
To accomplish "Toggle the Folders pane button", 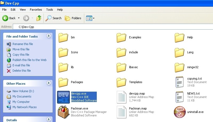I will 73,18.
